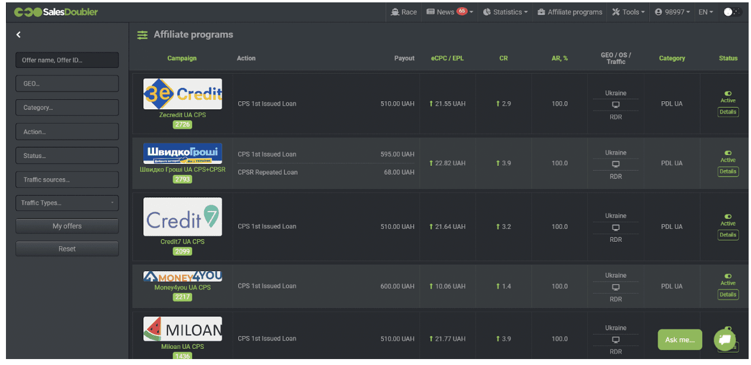
Task: Open Details for Zecredit UA CPS
Action: tap(728, 112)
